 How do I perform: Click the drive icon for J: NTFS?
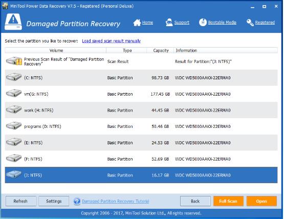coord(14,174)
